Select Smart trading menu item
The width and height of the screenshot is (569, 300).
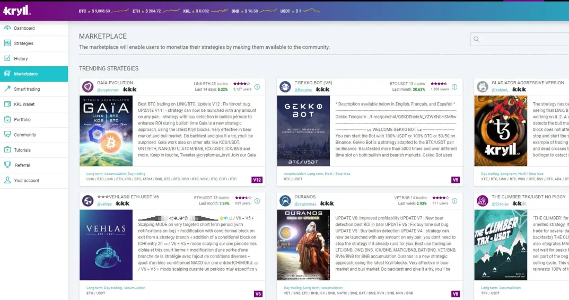(34, 89)
